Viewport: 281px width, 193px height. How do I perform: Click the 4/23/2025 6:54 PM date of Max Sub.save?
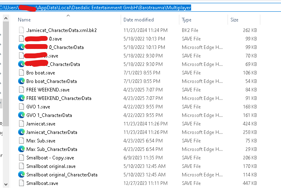click(143, 141)
